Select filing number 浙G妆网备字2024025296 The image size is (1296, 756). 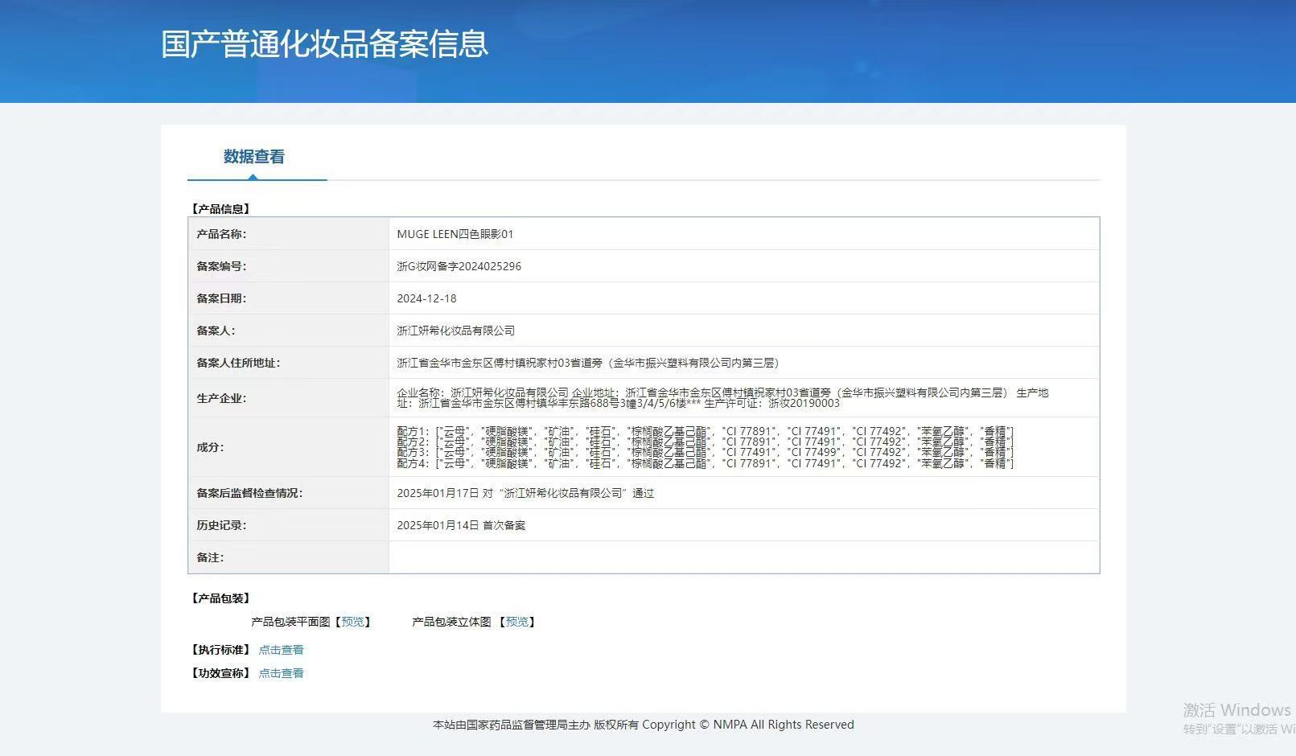click(x=459, y=266)
